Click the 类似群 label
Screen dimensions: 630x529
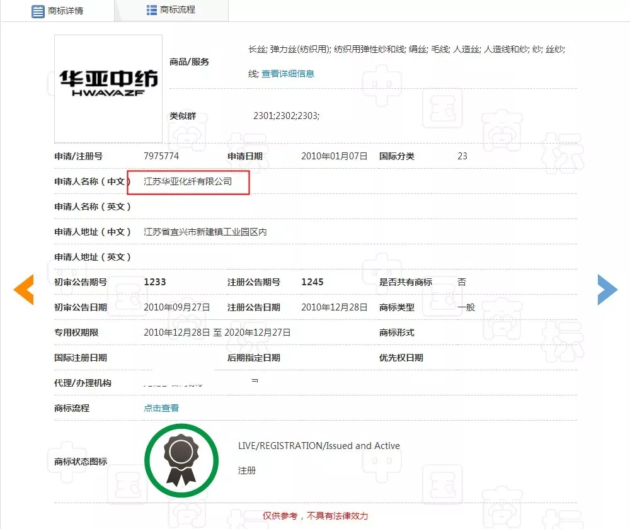coord(183,116)
